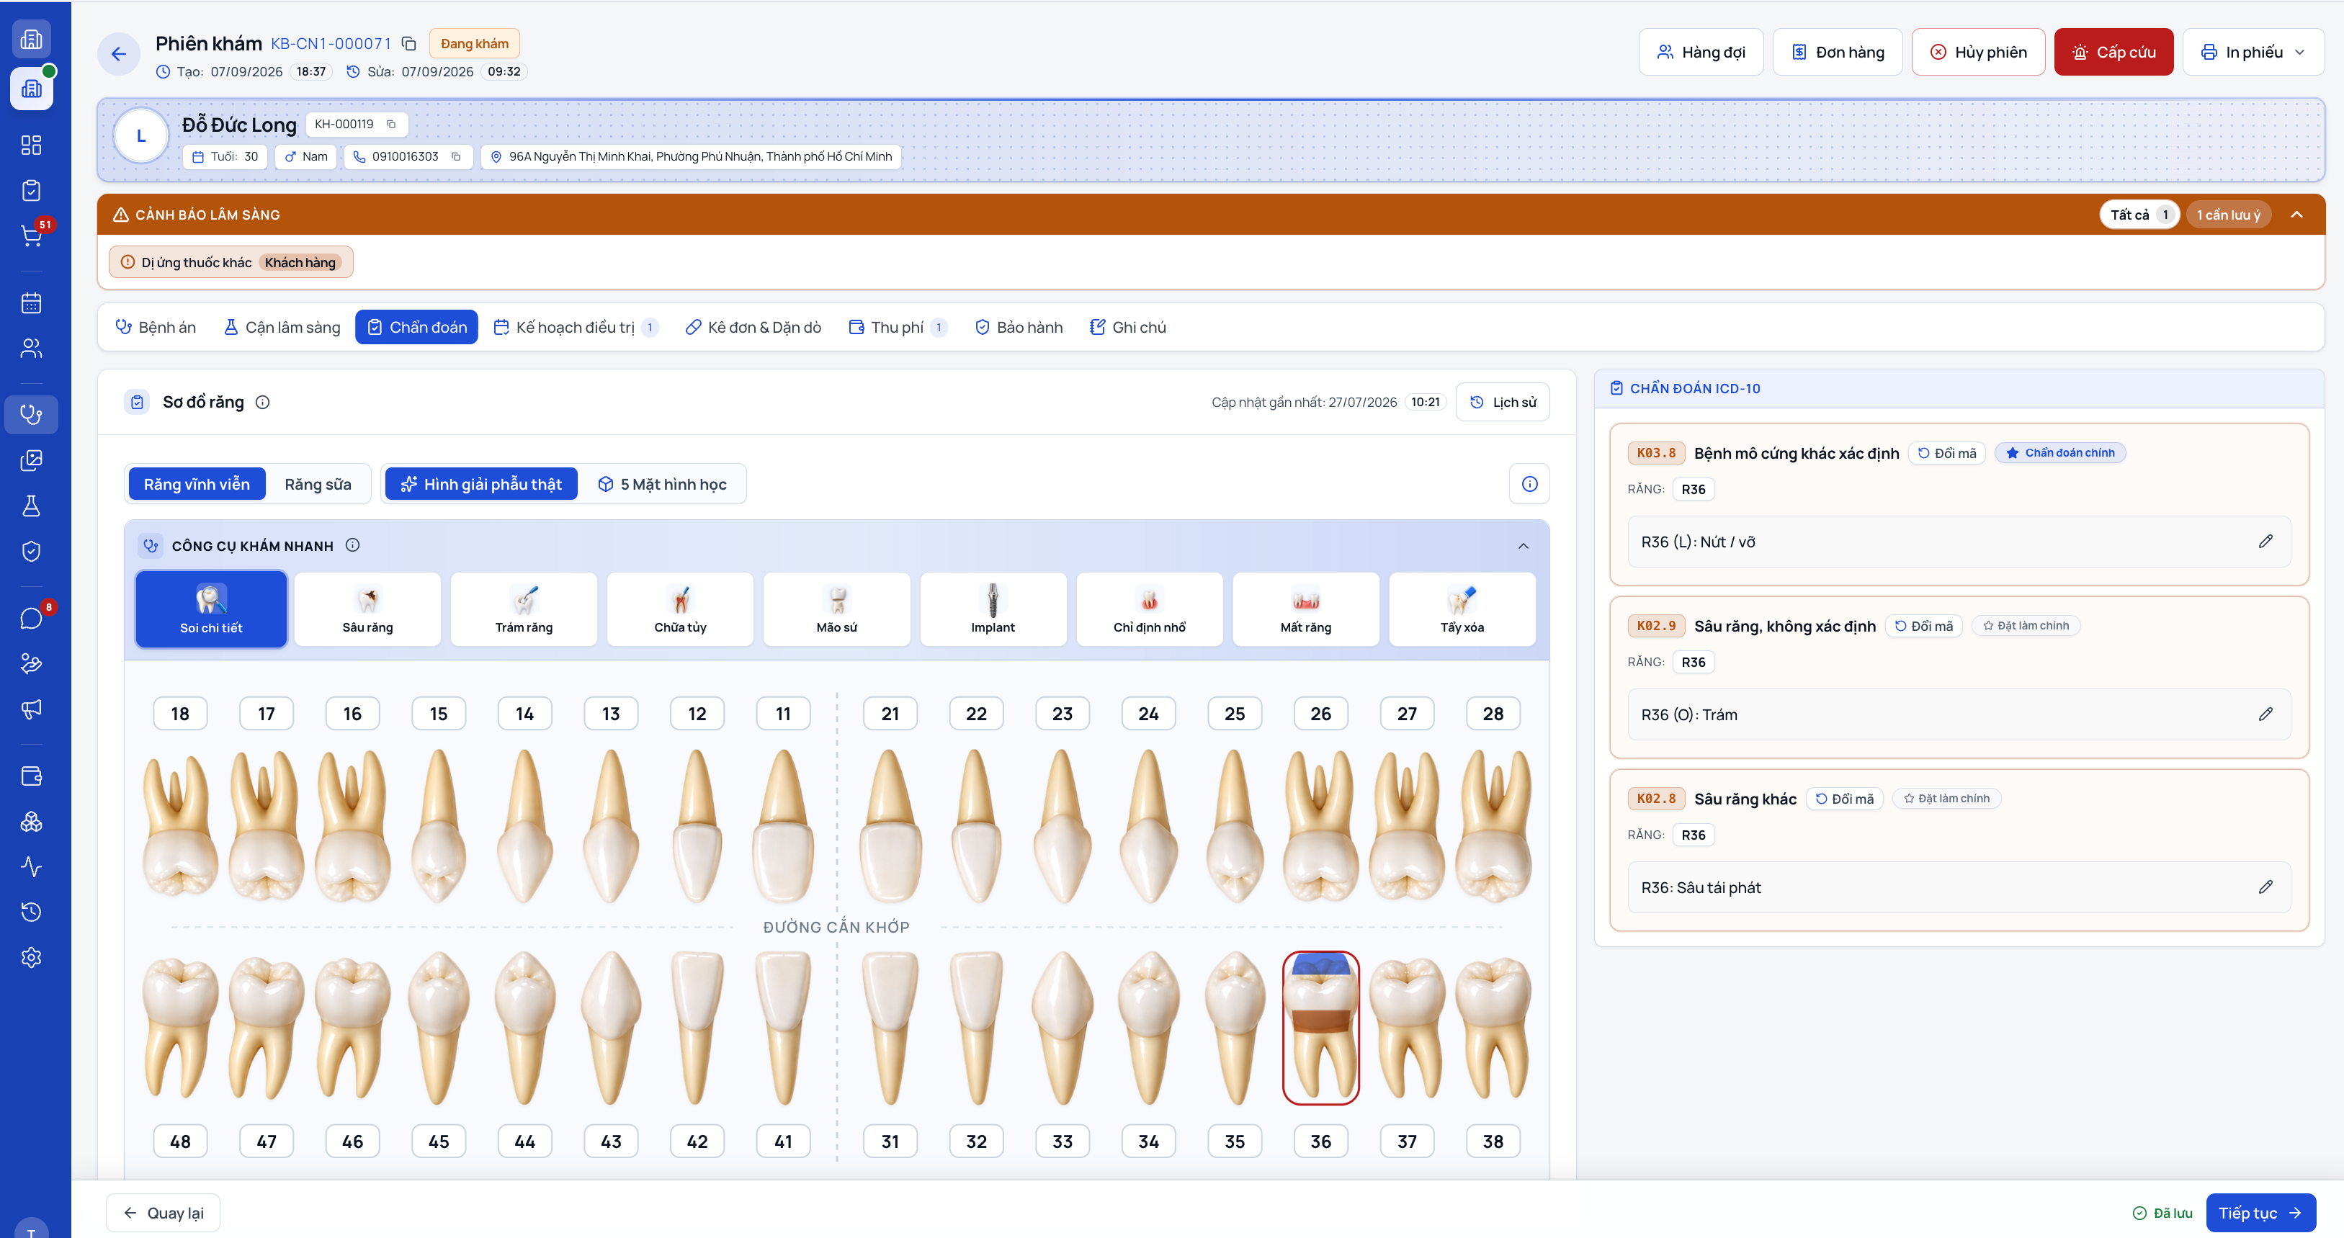Switch to Răng sữa view
The image size is (2344, 1238).
pyautogui.click(x=318, y=484)
